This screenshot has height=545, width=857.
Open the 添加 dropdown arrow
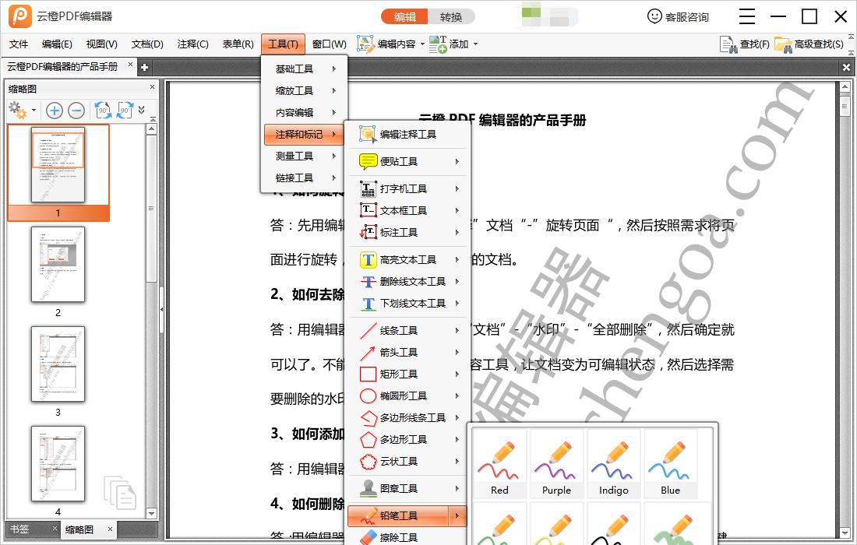[x=475, y=44]
